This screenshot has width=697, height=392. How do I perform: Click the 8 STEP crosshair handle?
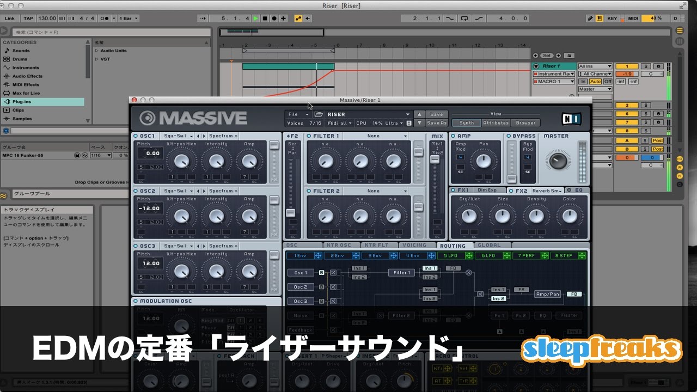(x=582, y=255)
